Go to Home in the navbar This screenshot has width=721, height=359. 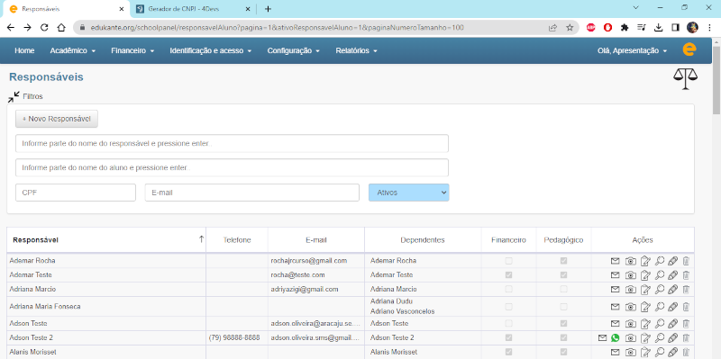(24, 50)
